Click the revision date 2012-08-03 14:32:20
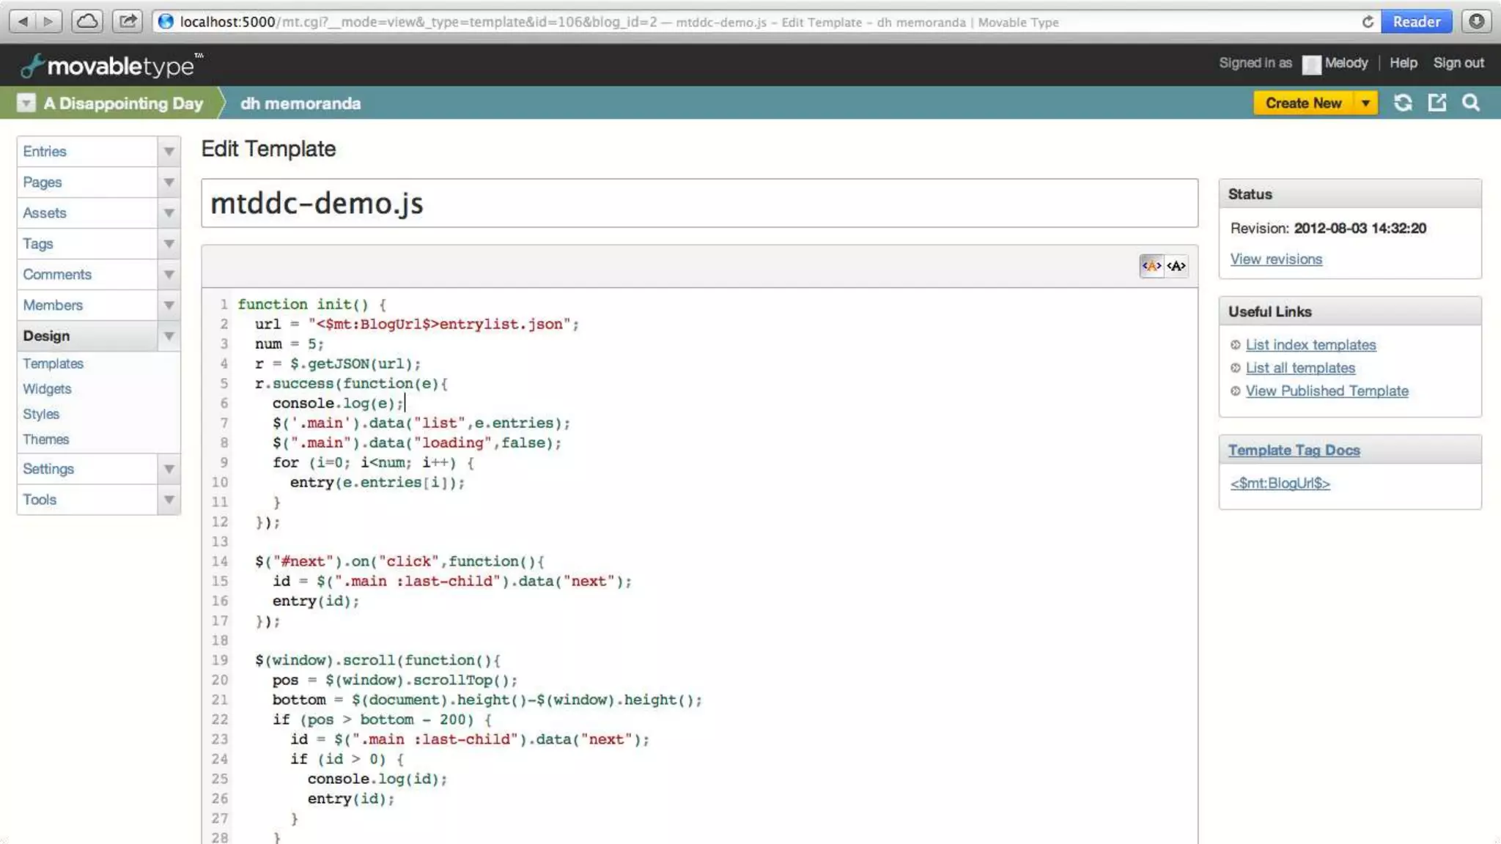 point(1360,228)
